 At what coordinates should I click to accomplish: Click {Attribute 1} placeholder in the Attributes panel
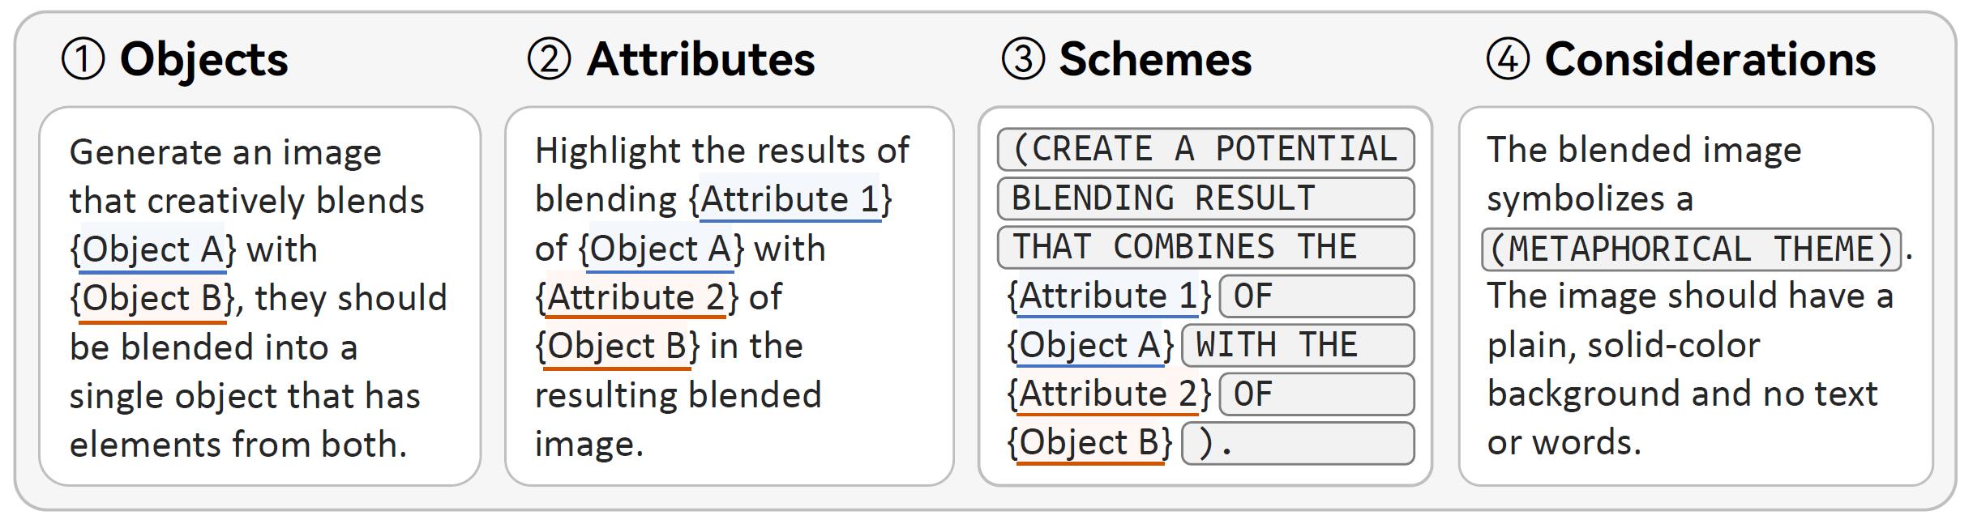790,199
